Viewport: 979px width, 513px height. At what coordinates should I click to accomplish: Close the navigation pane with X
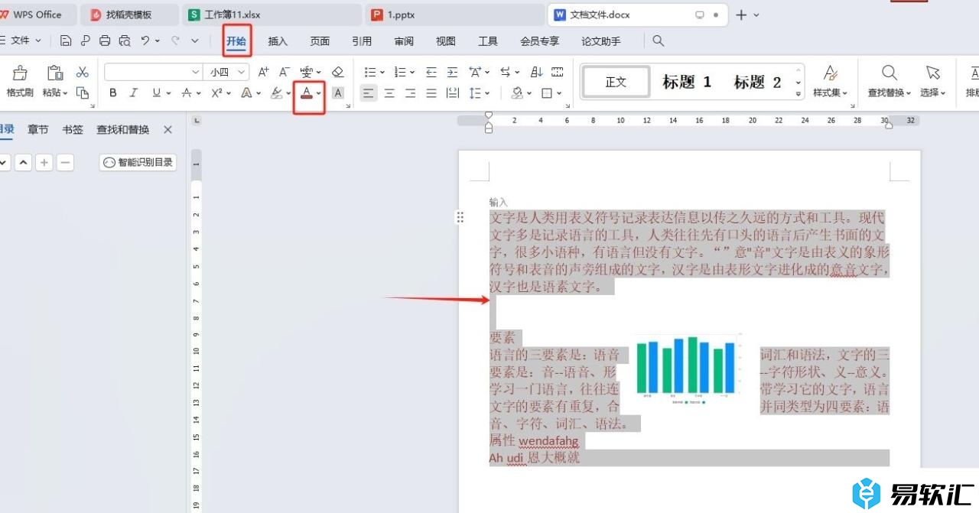coord(168,130)
